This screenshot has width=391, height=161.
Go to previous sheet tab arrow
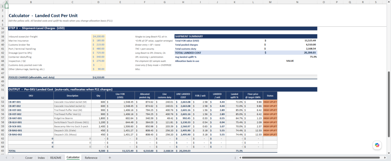[x=6, y=158]
